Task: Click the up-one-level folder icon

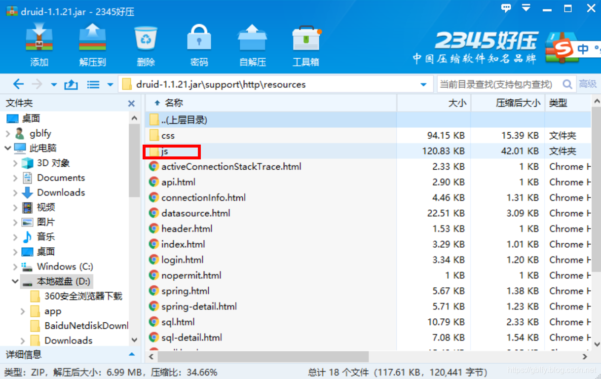Action: (x=71, y=84)
